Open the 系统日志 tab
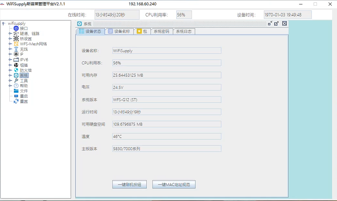Image resolution: width=337 pixels, height=201 pixels. coord(184,31)
